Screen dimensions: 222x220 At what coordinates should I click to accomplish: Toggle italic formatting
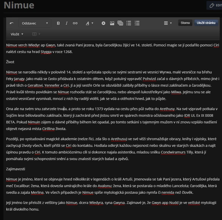[66, 23]
